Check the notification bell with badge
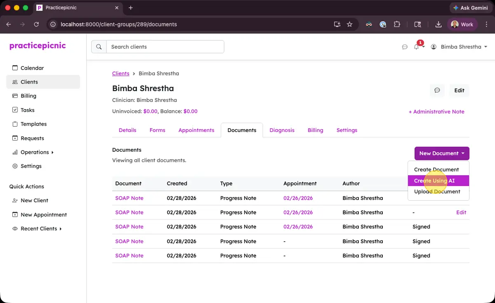This screenshot has height=303, width=495. (416, 47)
